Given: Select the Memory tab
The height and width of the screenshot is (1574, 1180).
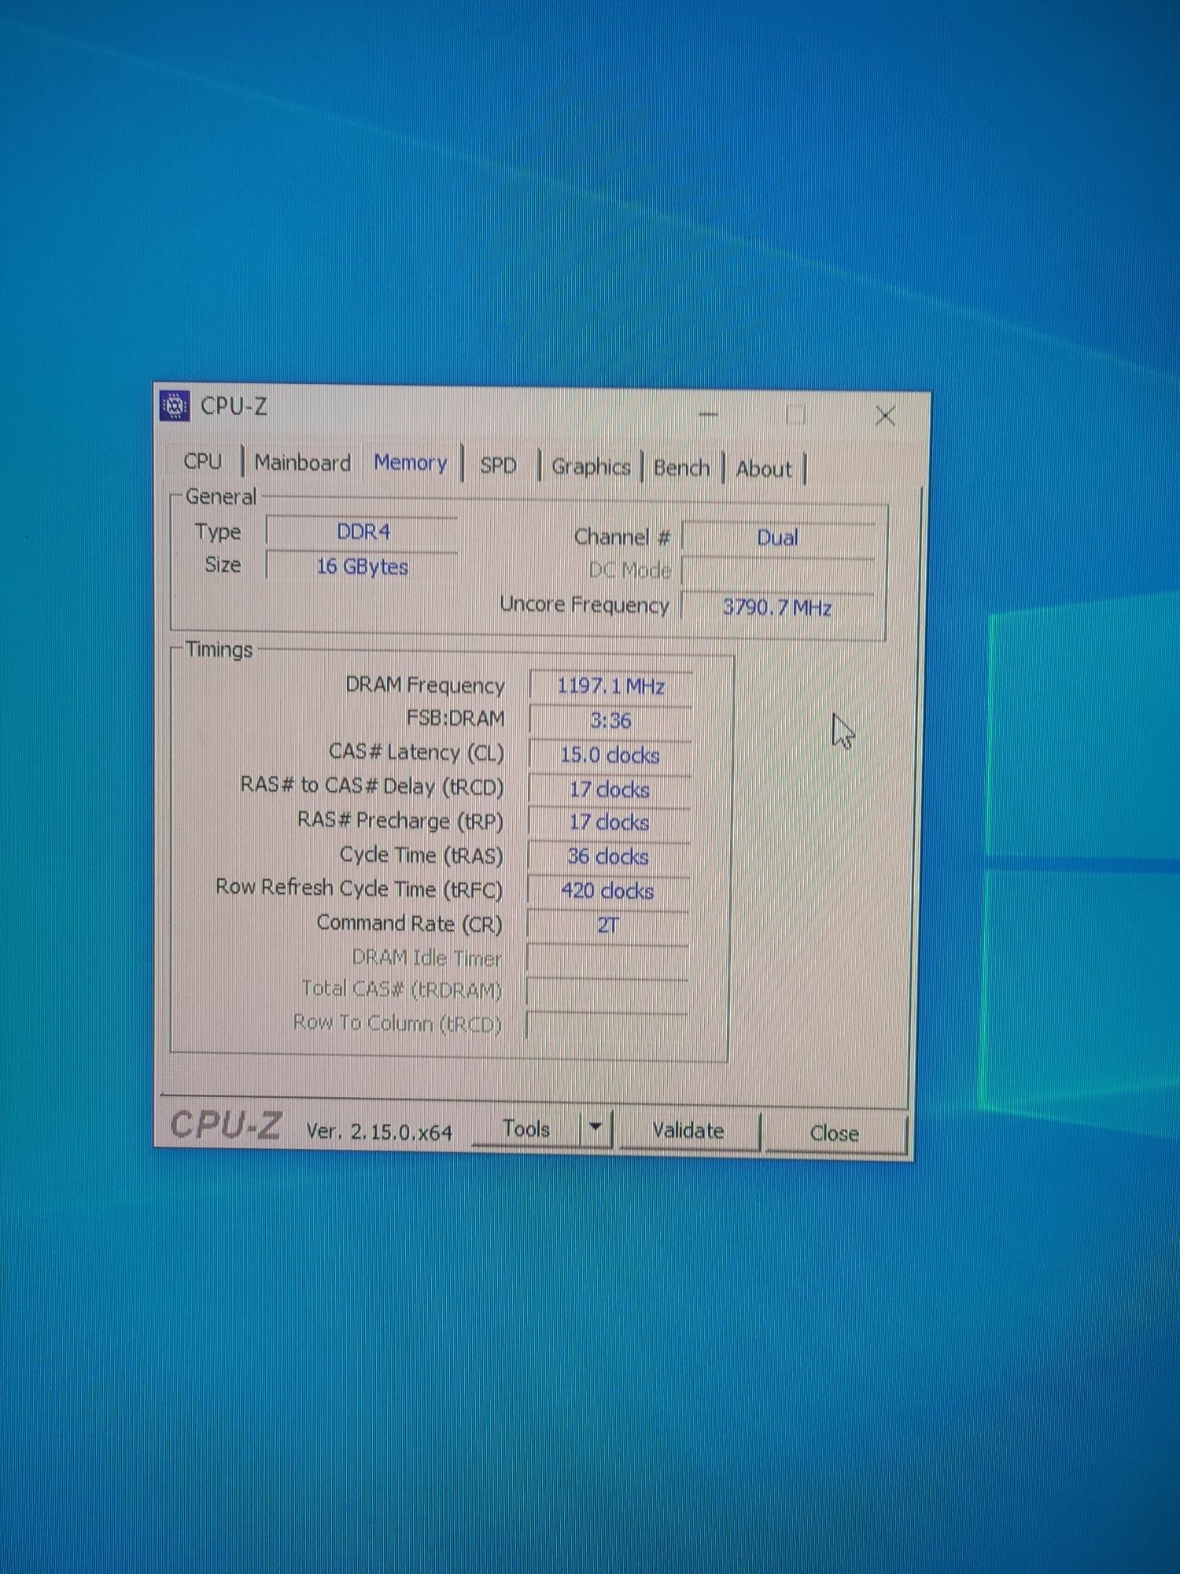Looking at the screenshot, I should [411, 463].
